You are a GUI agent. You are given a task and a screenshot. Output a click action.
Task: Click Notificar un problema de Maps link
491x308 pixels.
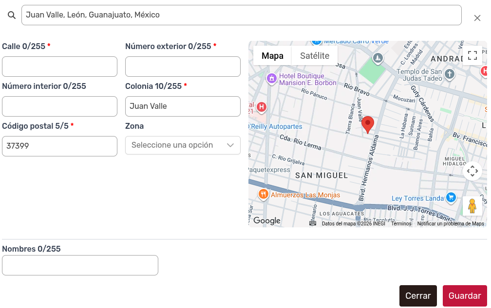(450, 223)
